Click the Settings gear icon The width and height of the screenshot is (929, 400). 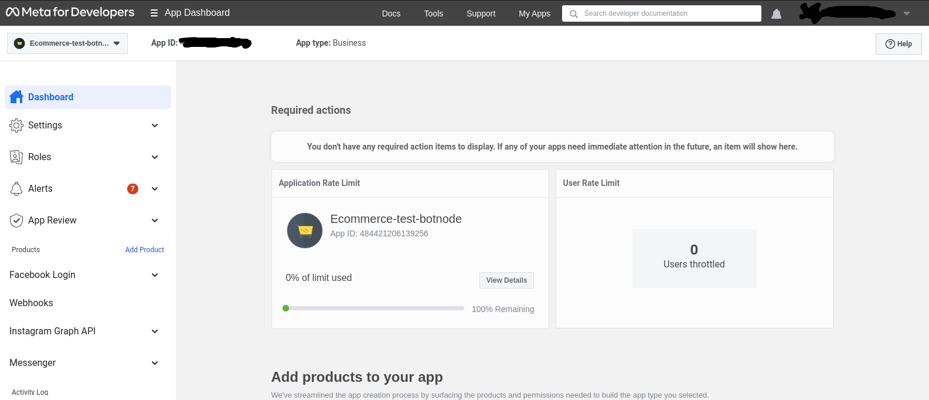pos(16,125)
